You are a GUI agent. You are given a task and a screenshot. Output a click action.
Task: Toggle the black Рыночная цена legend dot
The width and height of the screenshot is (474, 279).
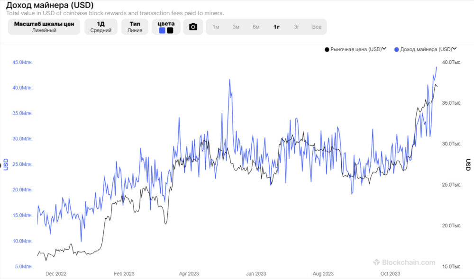(327, 50)
